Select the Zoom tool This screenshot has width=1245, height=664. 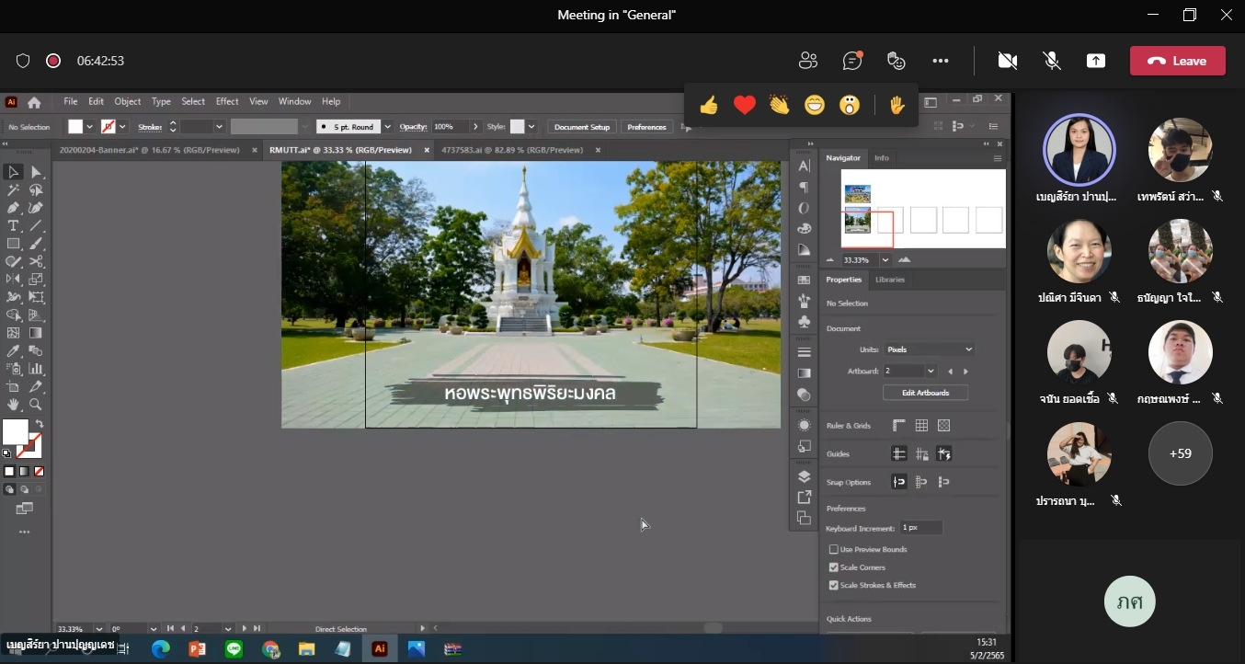(36, 405)
